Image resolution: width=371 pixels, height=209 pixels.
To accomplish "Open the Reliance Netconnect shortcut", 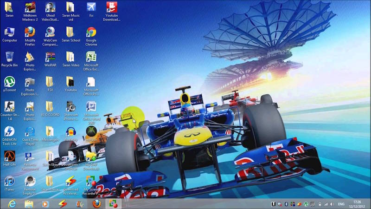I will 30,161.
